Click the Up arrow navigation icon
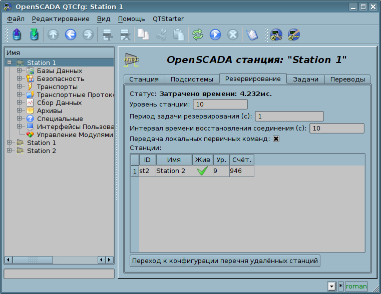Viewport: 381px width, 294px height. coord(53,34)
